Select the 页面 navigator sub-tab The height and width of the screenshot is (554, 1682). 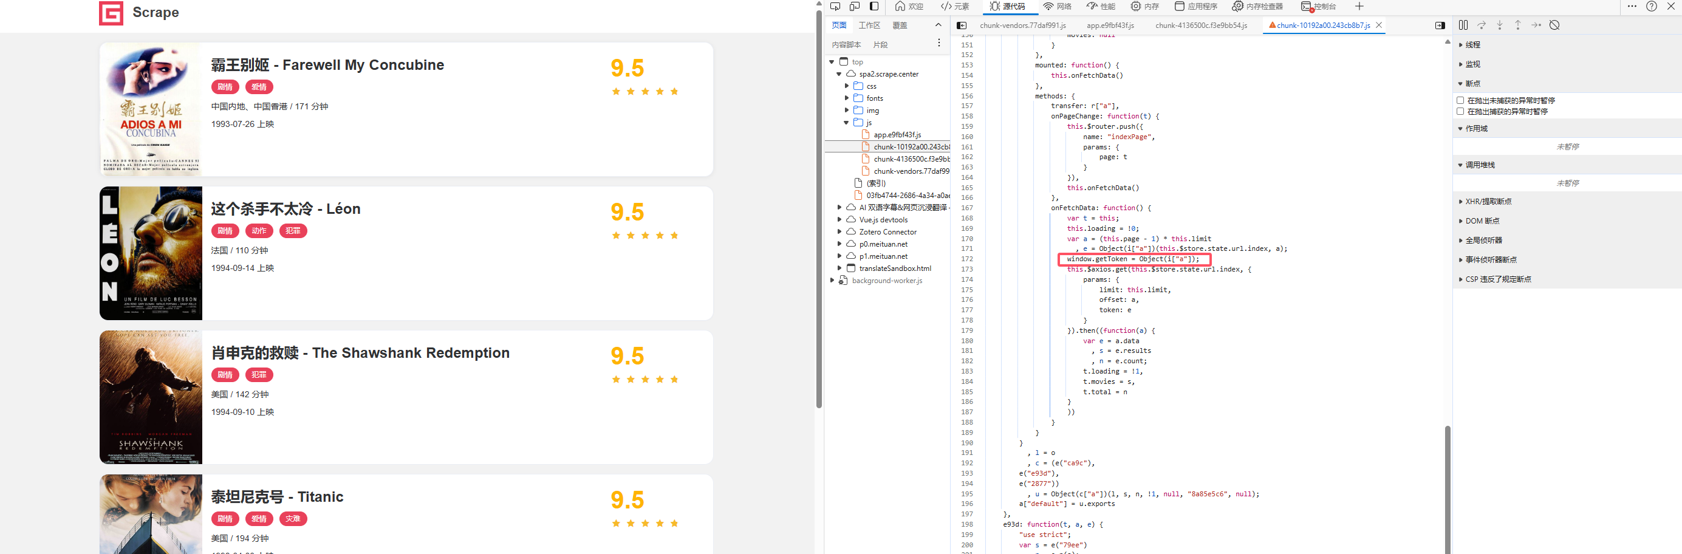tap(838, 26)
